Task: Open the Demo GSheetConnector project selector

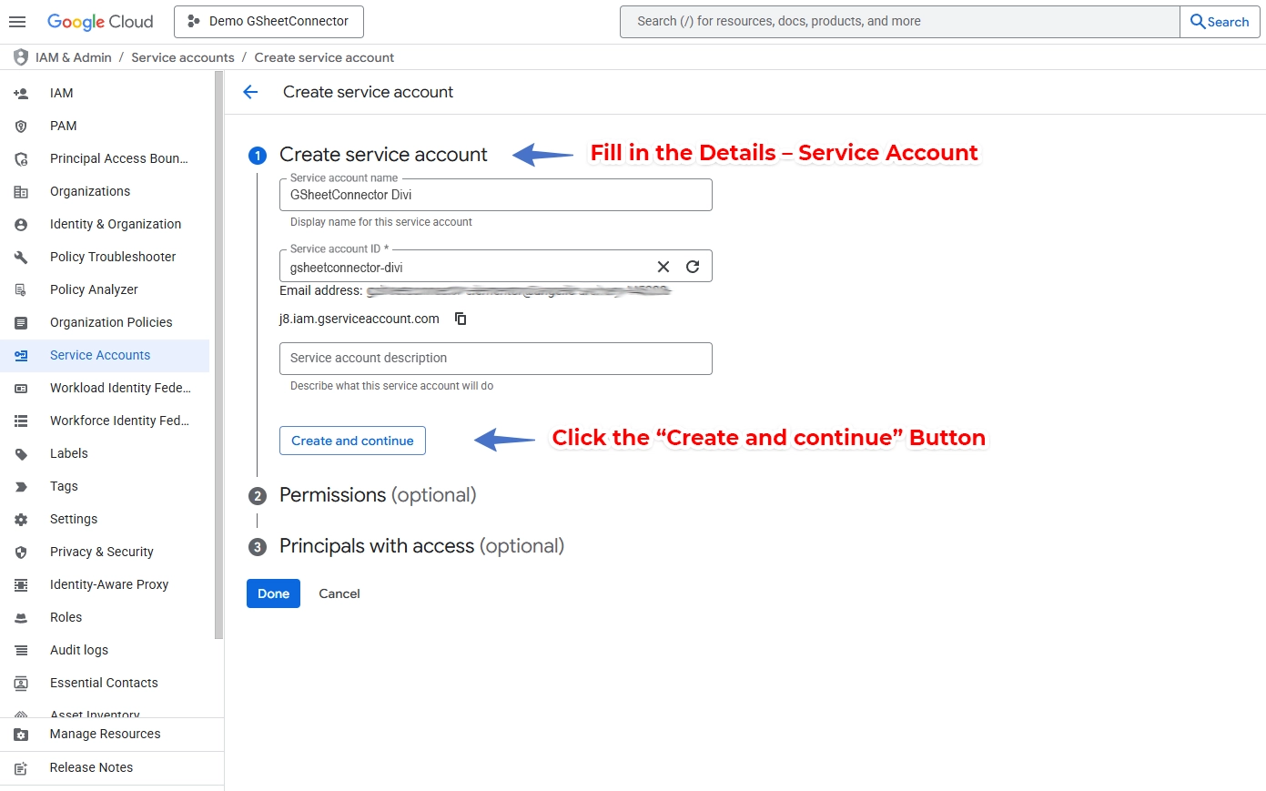Action: pos(268,21)
